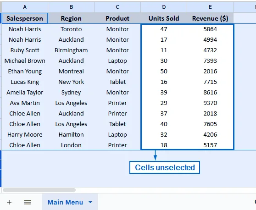The height and width of the screenshot is (210, 256).
Task: Select the units sold value 11
Action: coord(164,50)
